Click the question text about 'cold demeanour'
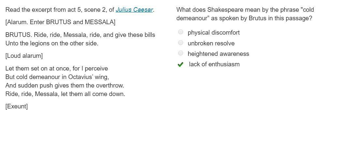 pyautogui.click(x=245, y=14)
